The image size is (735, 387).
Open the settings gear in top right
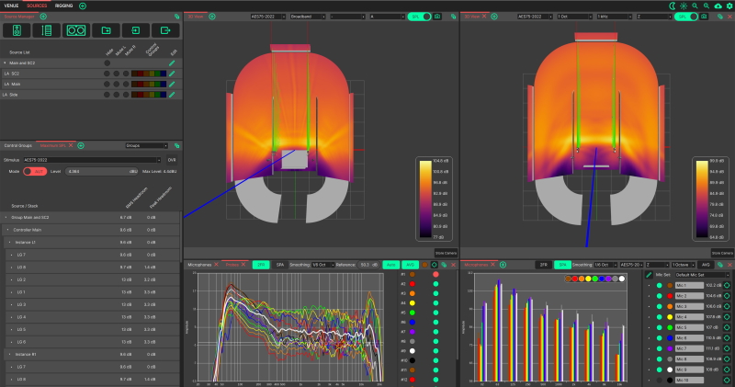point(729,6)
